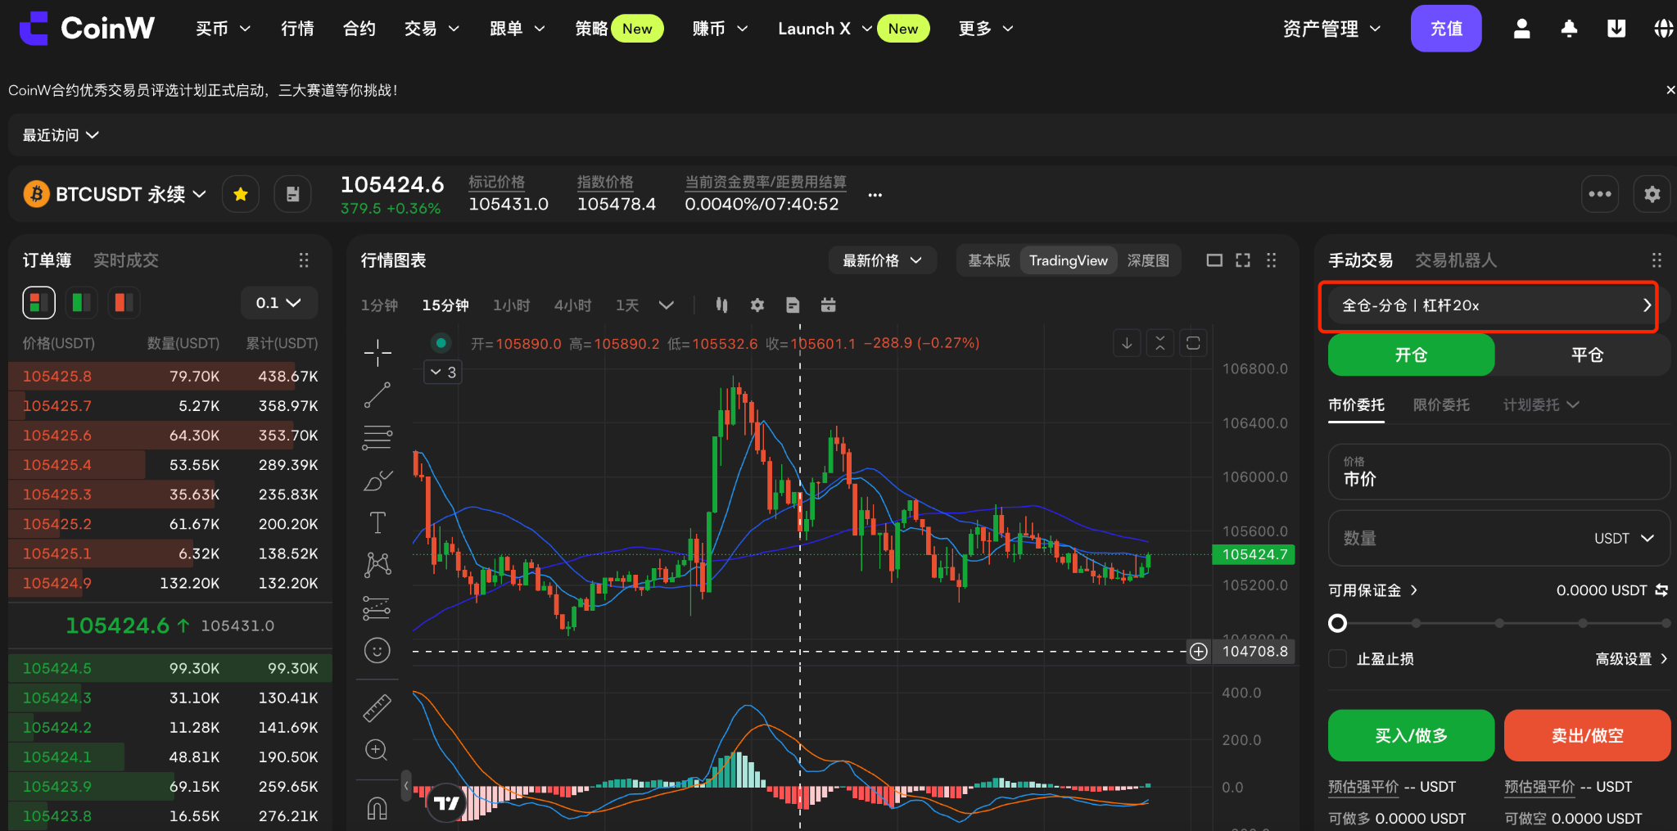Expand more timeframes chevron after 1天
Viewport: 1677px width, 831px height.
tap(667, 305)
